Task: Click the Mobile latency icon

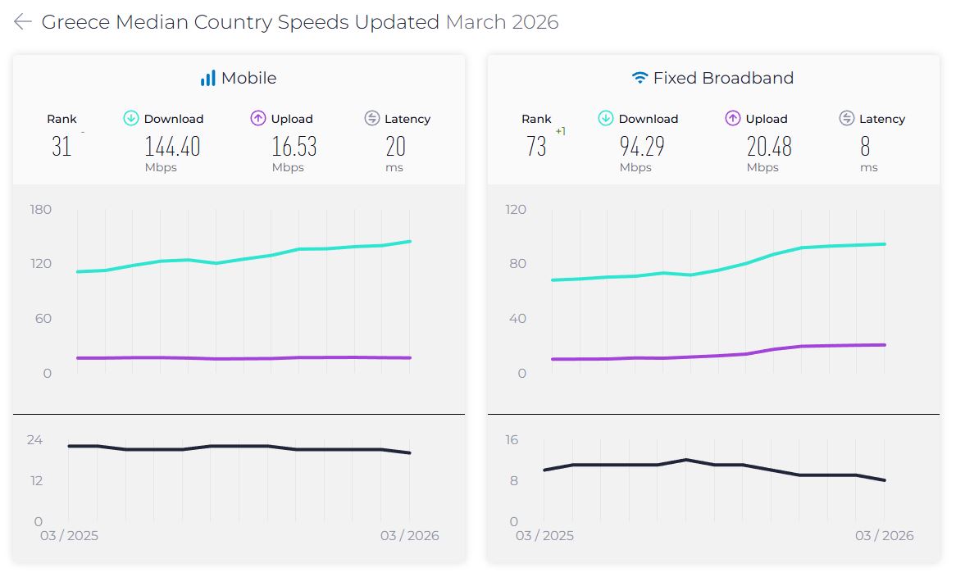Action: [x=372, y=119]
